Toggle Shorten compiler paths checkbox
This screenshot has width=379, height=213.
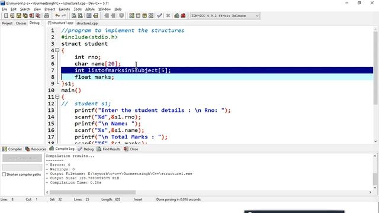4,175
